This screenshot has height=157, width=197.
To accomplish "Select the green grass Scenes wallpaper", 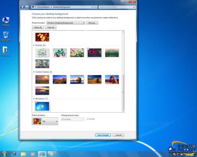I will point(112,53).
